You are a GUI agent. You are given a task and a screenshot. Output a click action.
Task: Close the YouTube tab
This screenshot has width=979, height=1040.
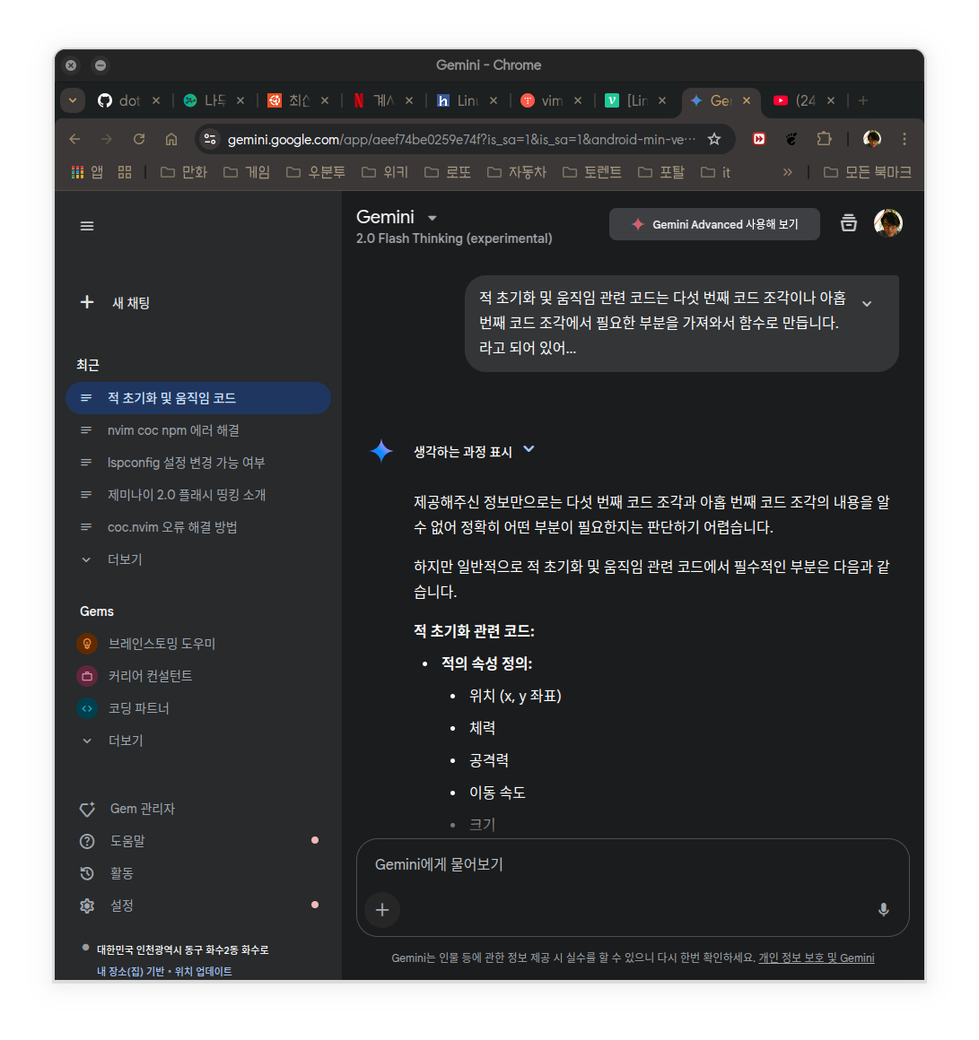click(x=831, y=100)
